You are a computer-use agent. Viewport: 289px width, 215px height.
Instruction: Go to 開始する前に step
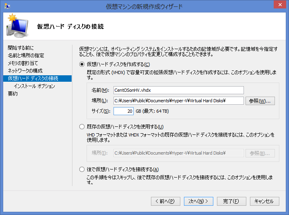[x=21, y=48]
